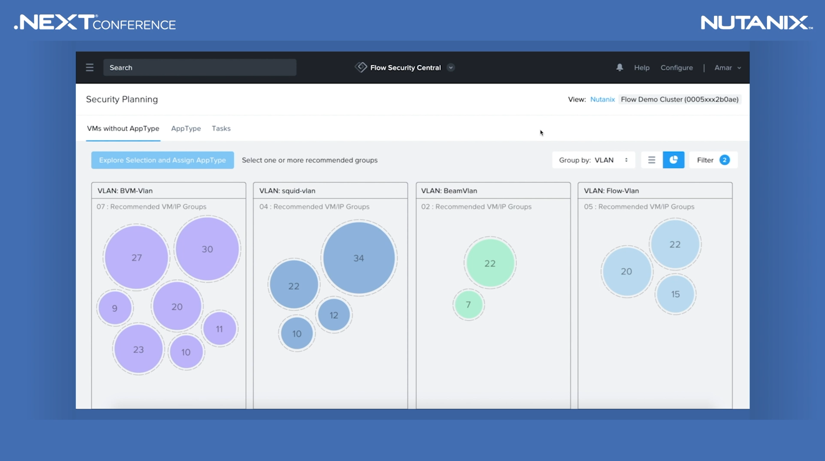Click the Flow Security Central shield icon
This screenshot has width=825, height=461.
click(361, 67)
